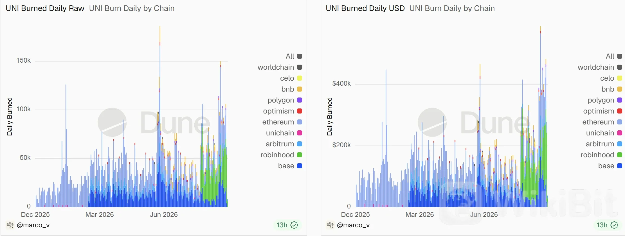Click the Daily Burned axis title on Raw chart

(x=10, y=117)
